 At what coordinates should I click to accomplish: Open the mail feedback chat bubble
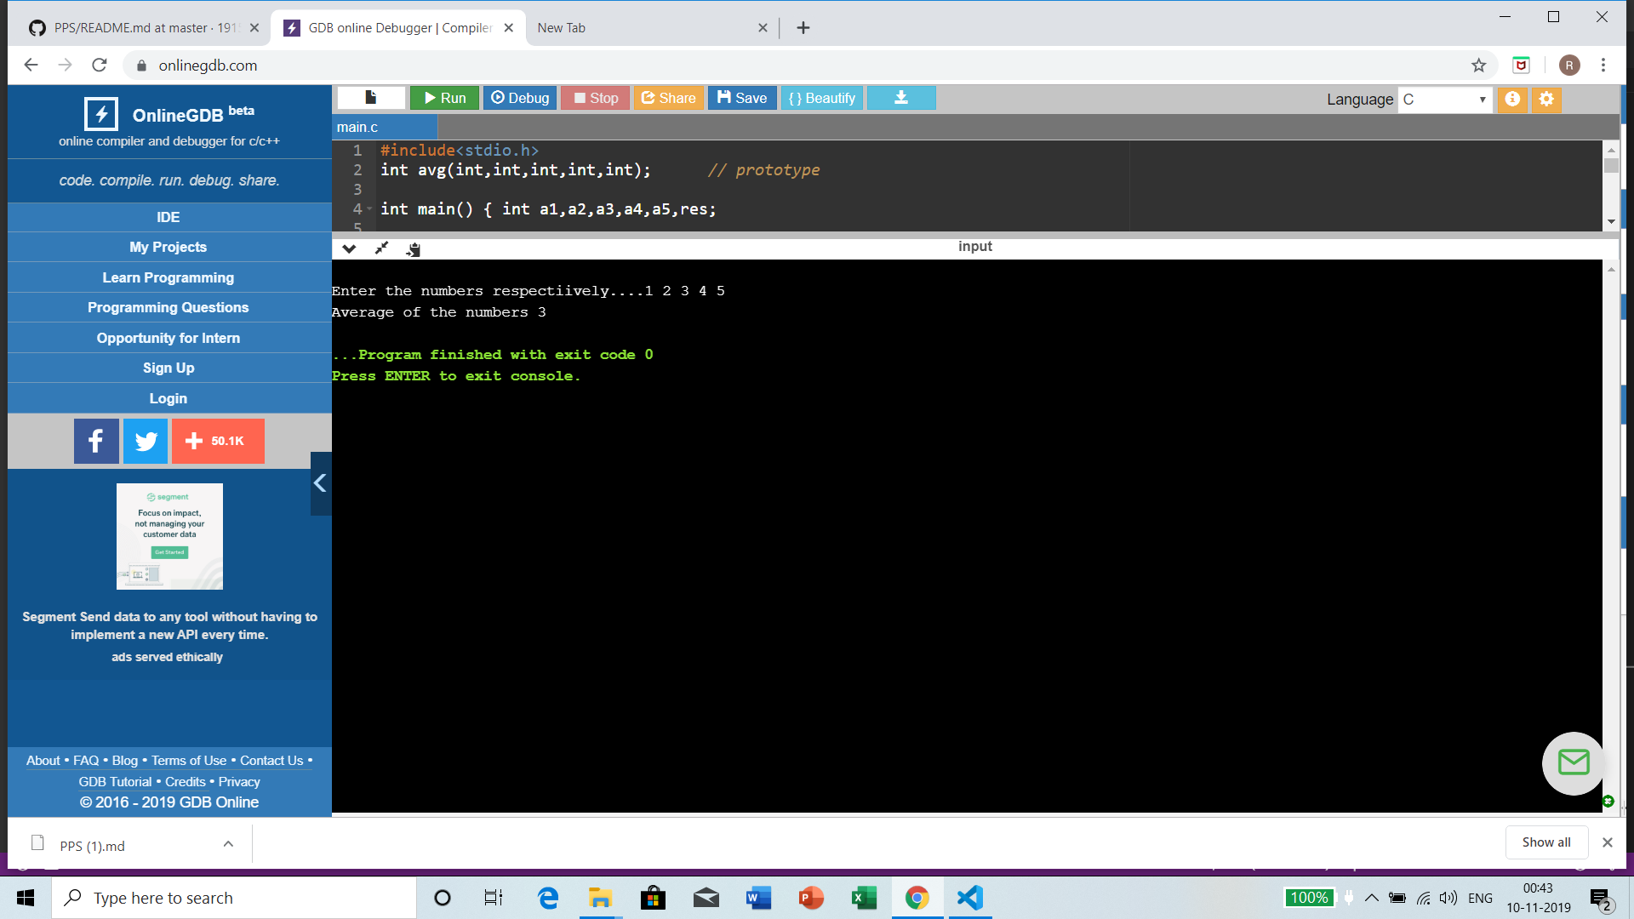click(1573, 762)
